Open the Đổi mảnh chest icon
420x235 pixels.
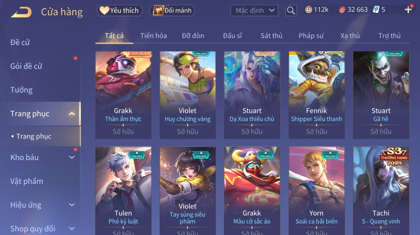158,10
